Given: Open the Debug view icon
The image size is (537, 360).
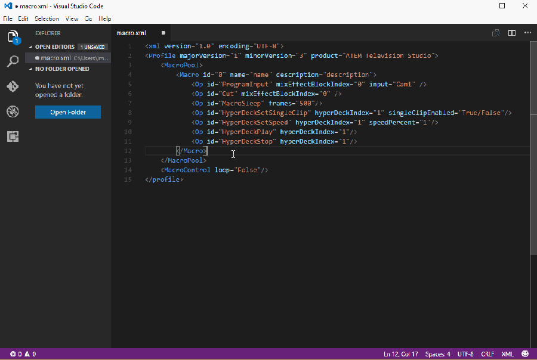Looking at the screenshot, I should pyautogui.click(x=13, y=111).
